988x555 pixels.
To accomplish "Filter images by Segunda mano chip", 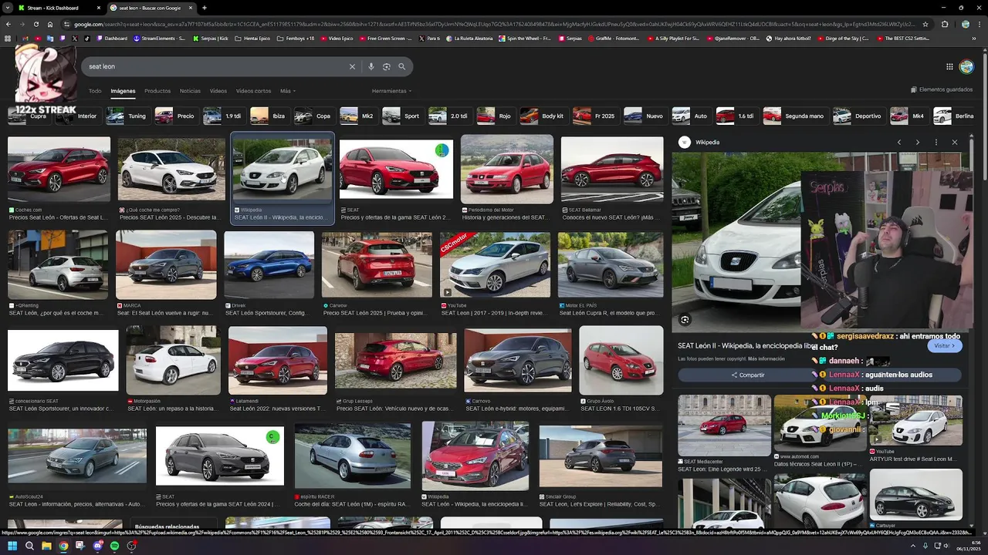I will [794, 116].
